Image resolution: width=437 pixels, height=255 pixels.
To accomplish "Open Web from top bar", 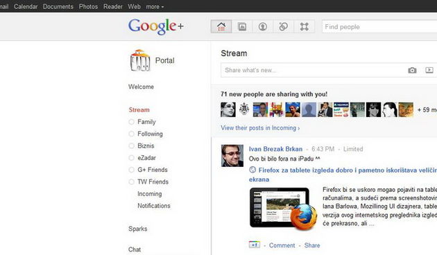I will pos(134,6).
